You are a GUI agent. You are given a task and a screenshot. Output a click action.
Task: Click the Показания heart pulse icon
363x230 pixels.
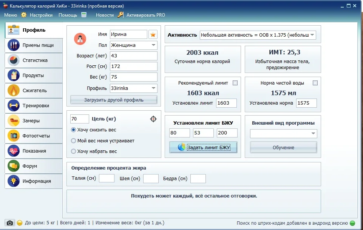(14, 151)
